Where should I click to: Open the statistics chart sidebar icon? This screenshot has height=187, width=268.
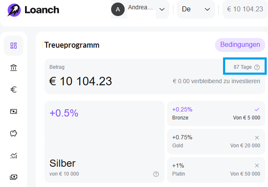(x=14, y=155)
